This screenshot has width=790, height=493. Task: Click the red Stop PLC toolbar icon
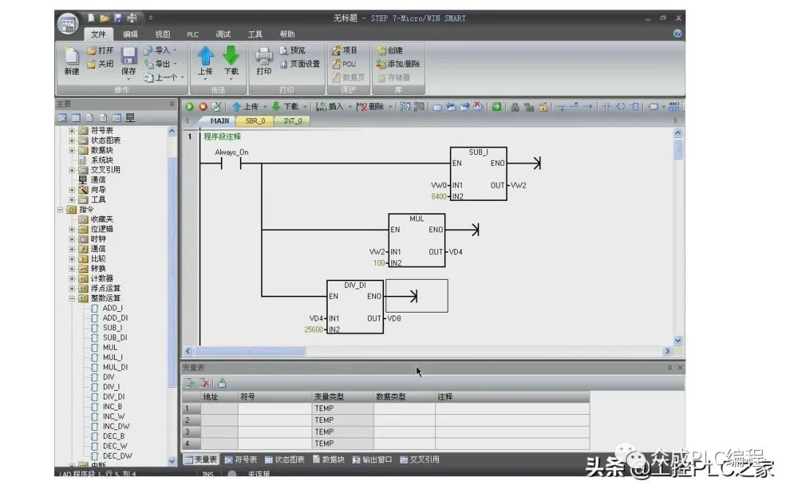click(203, 107)
